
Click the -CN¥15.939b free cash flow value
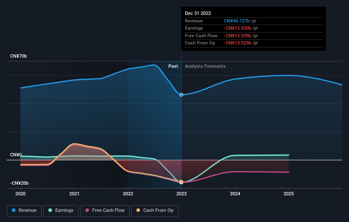(x=238, y=36)
